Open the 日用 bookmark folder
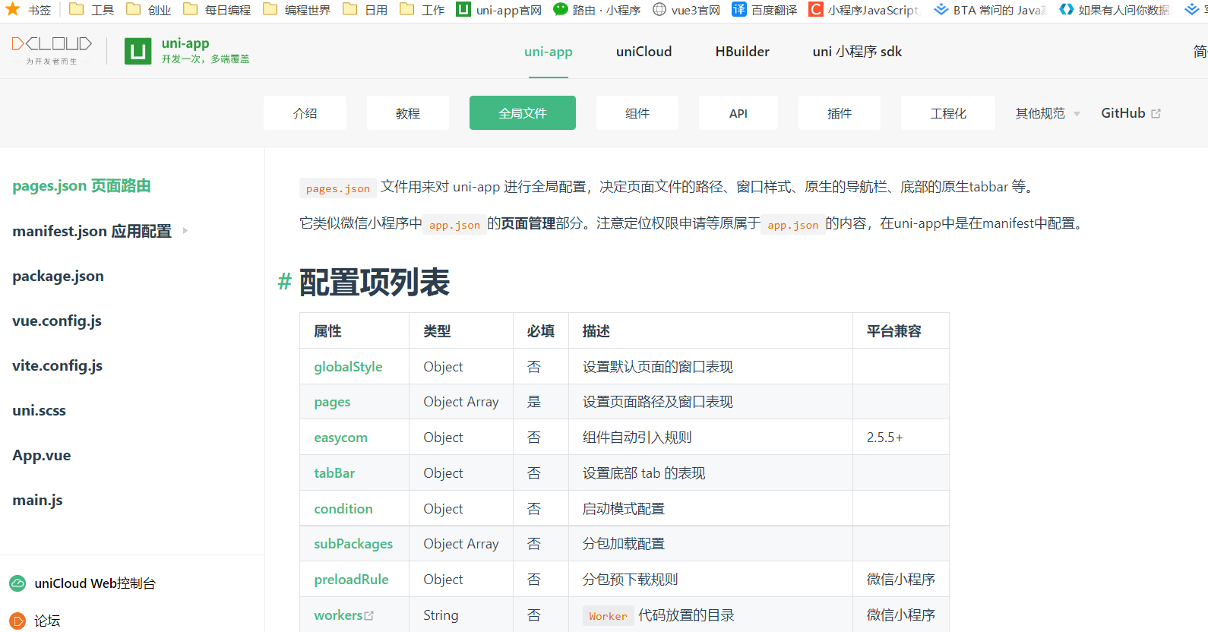The height and width of the screenshot is (632, 1208). (x=365, y=10)
